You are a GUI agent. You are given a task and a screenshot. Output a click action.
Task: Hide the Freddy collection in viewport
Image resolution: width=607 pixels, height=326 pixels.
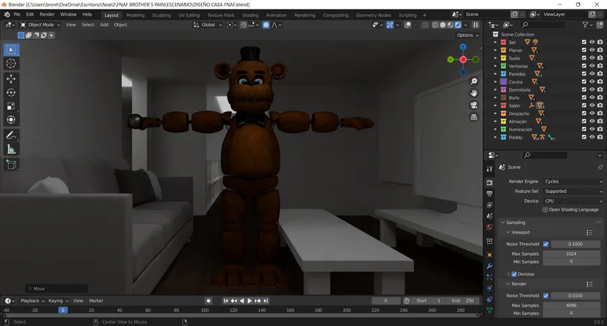click(592, 137)
